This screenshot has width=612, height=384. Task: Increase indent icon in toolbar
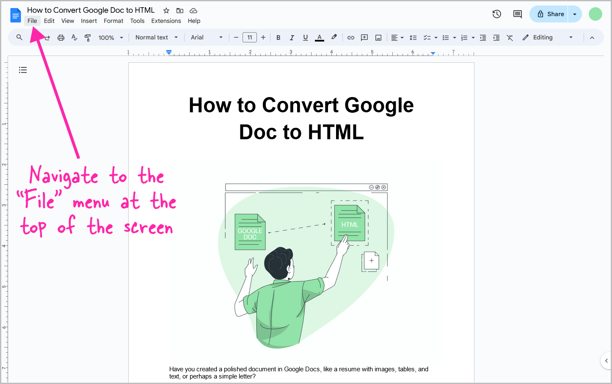click(496, 38)
